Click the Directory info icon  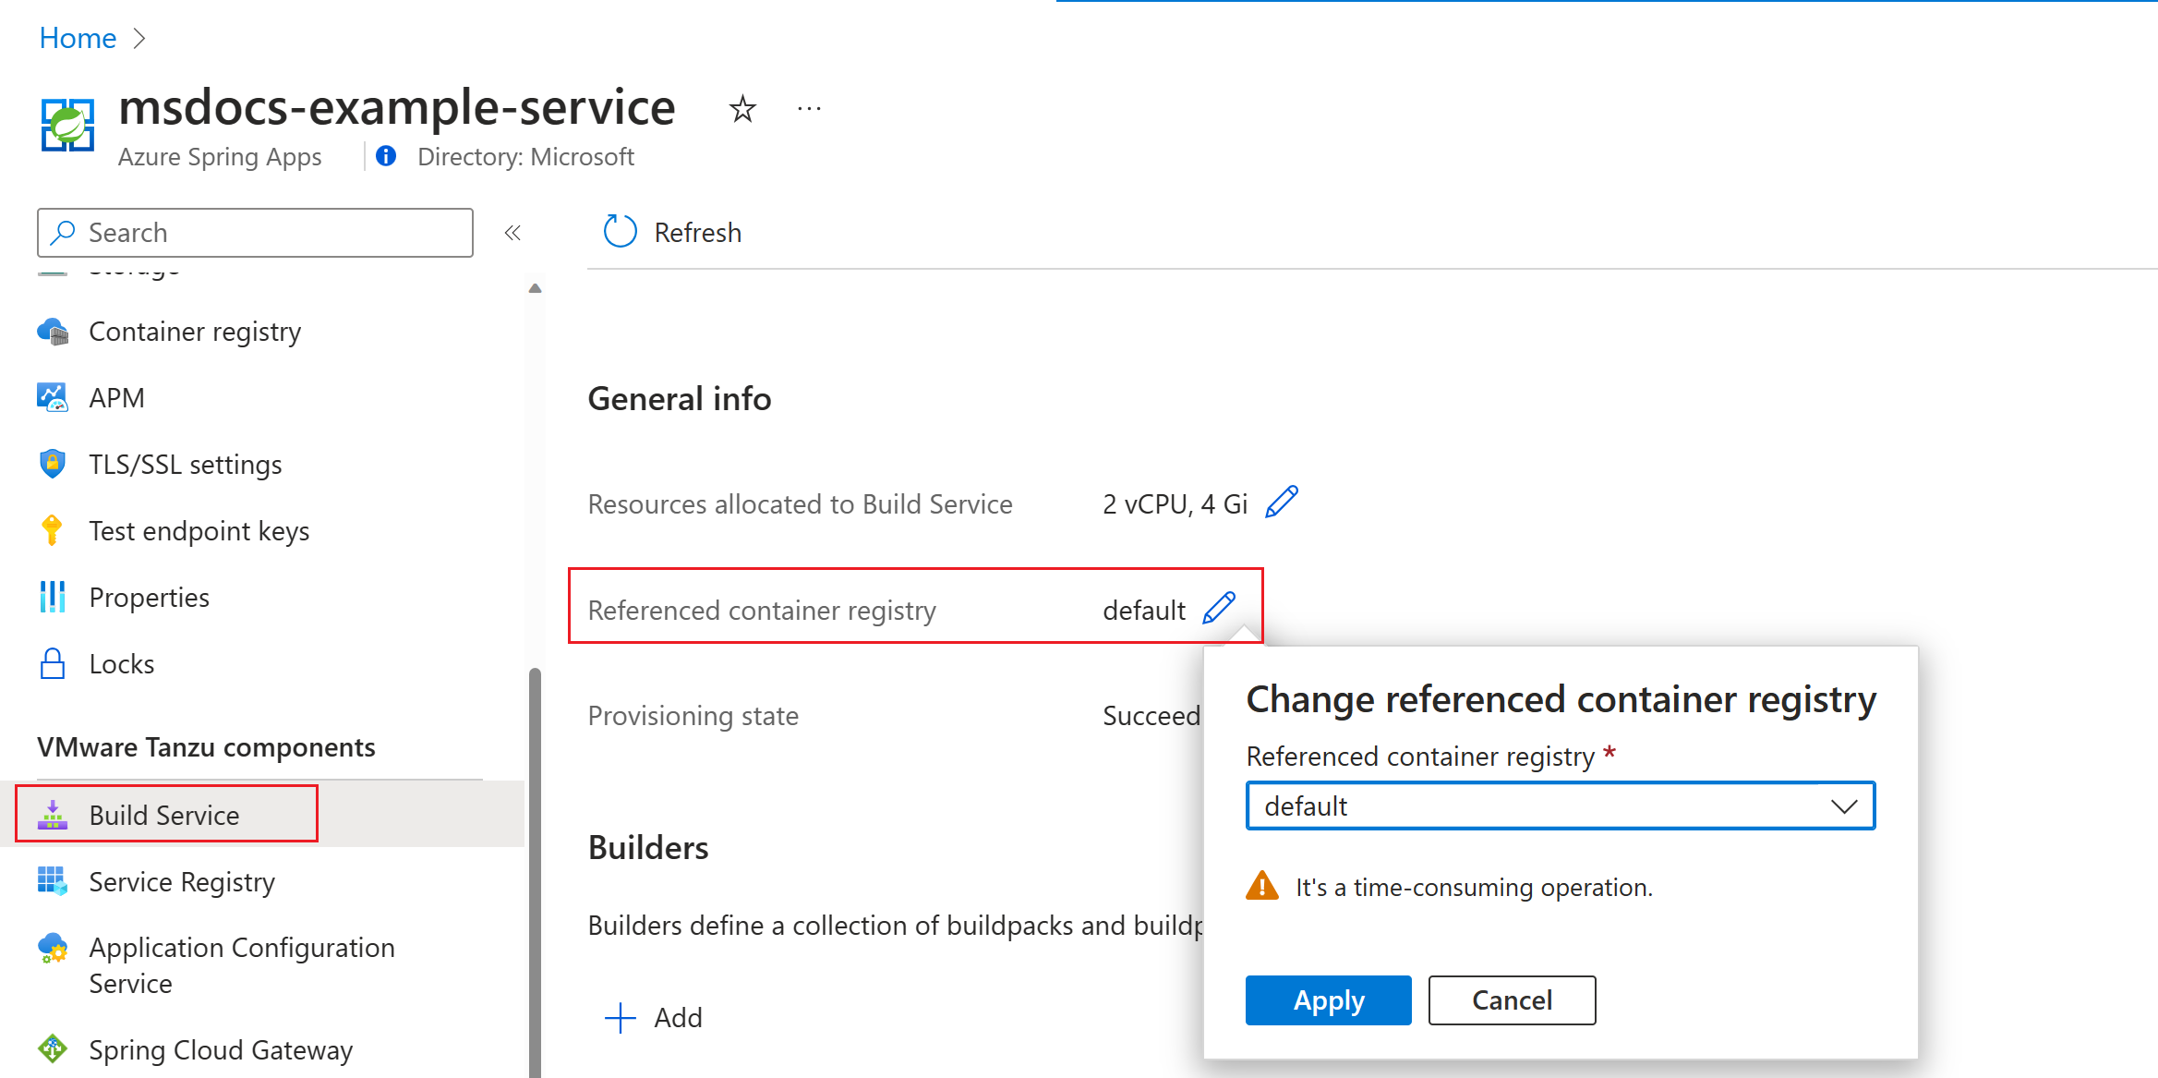click(x=386, y=156)
